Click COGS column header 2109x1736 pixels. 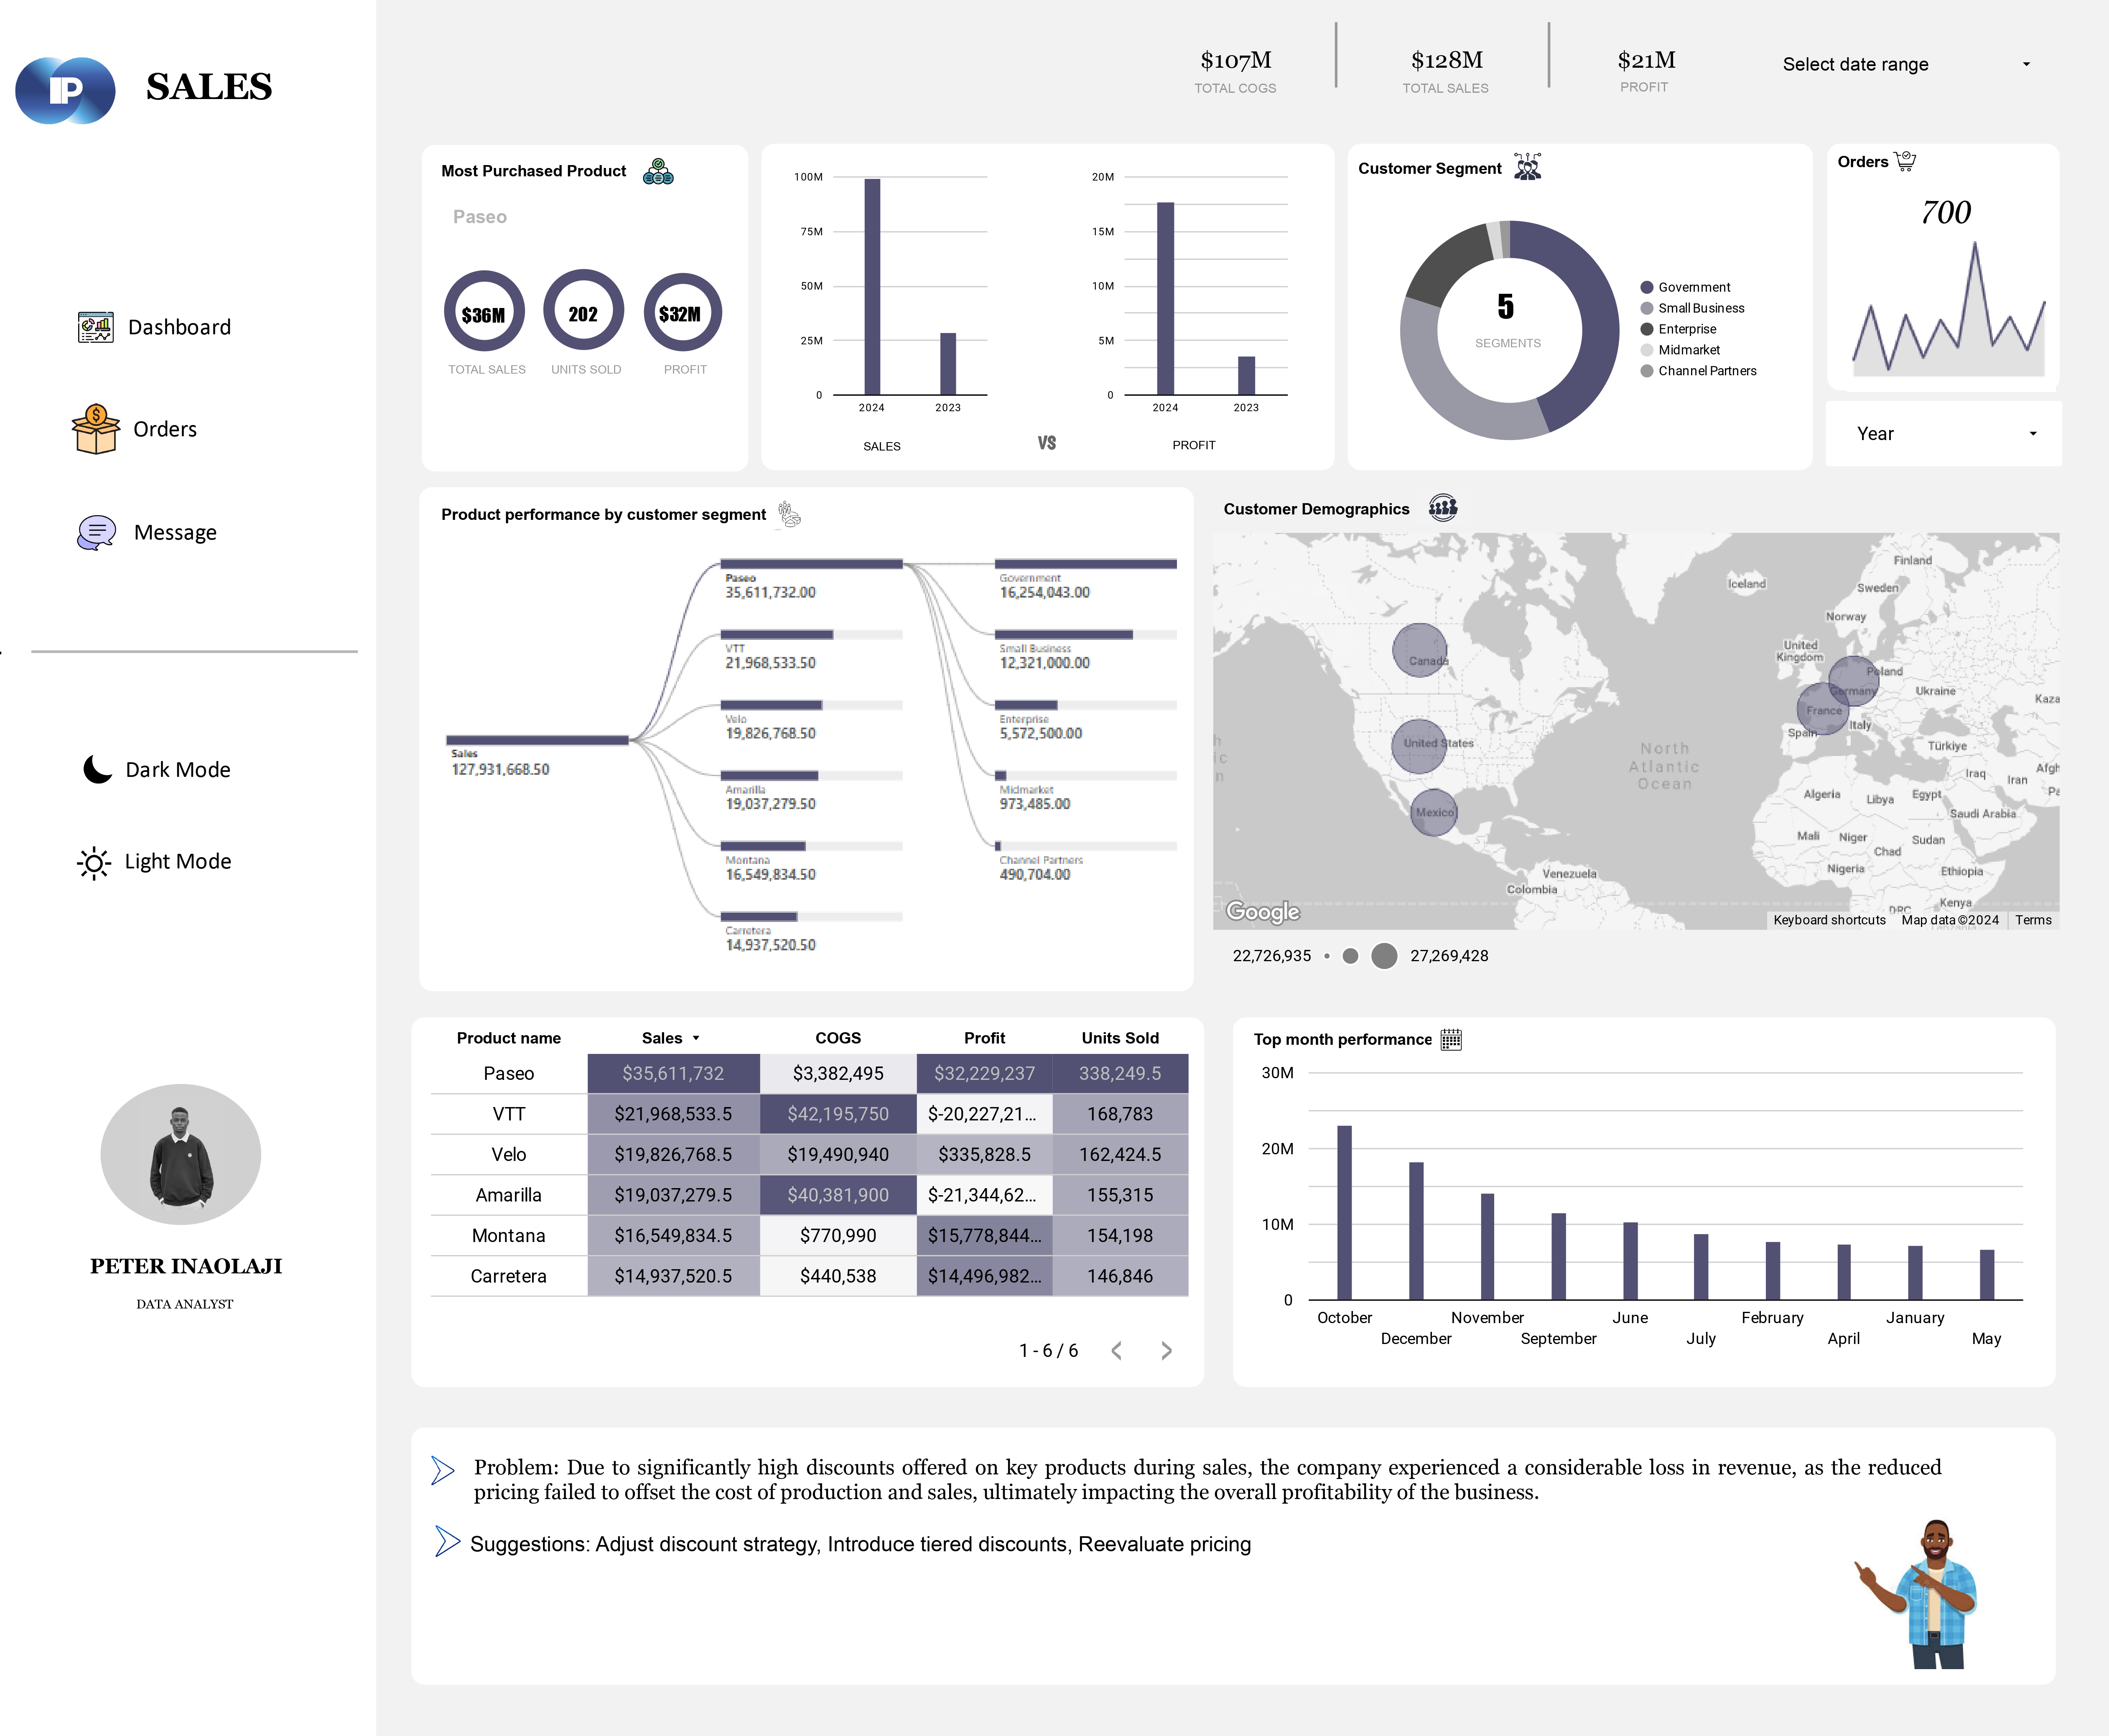coord(838,1038)
